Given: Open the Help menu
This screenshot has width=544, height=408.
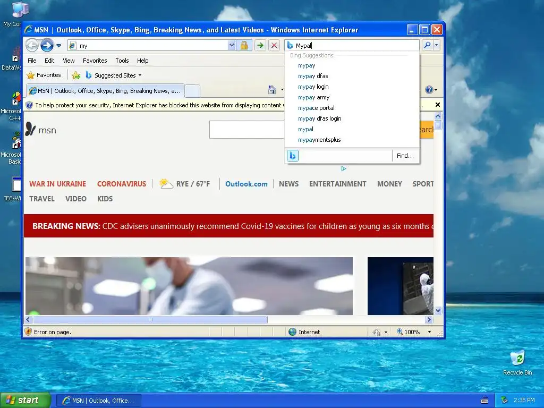Looking at the screenshot, I should pyautogui.click(x=142, y=61).
